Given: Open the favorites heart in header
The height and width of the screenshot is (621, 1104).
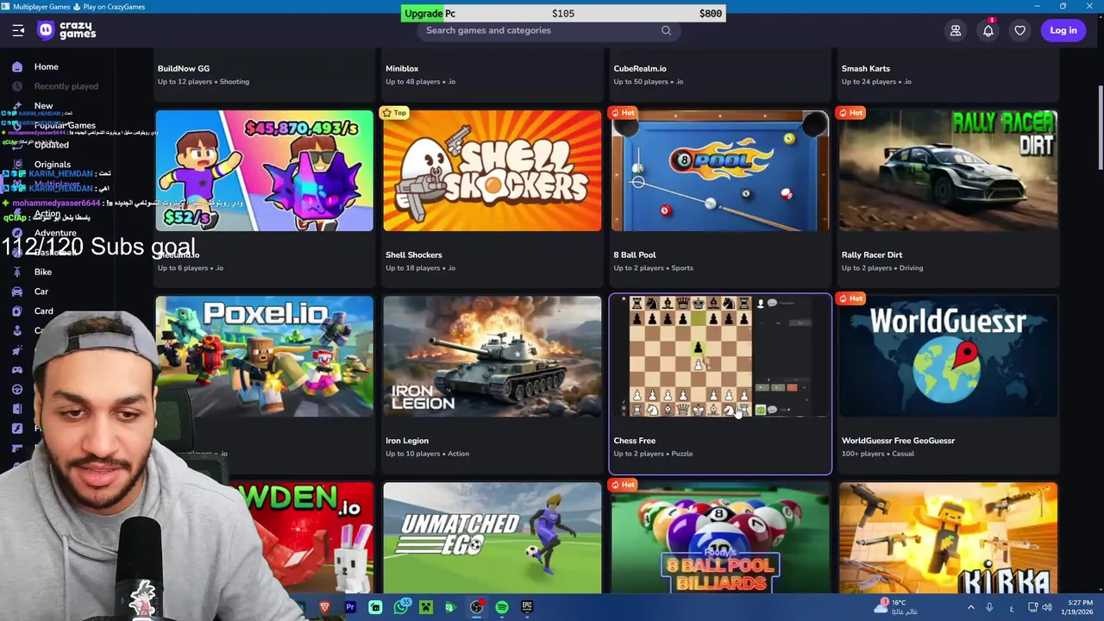Looking at the screenshot, I should [1020, 30].
